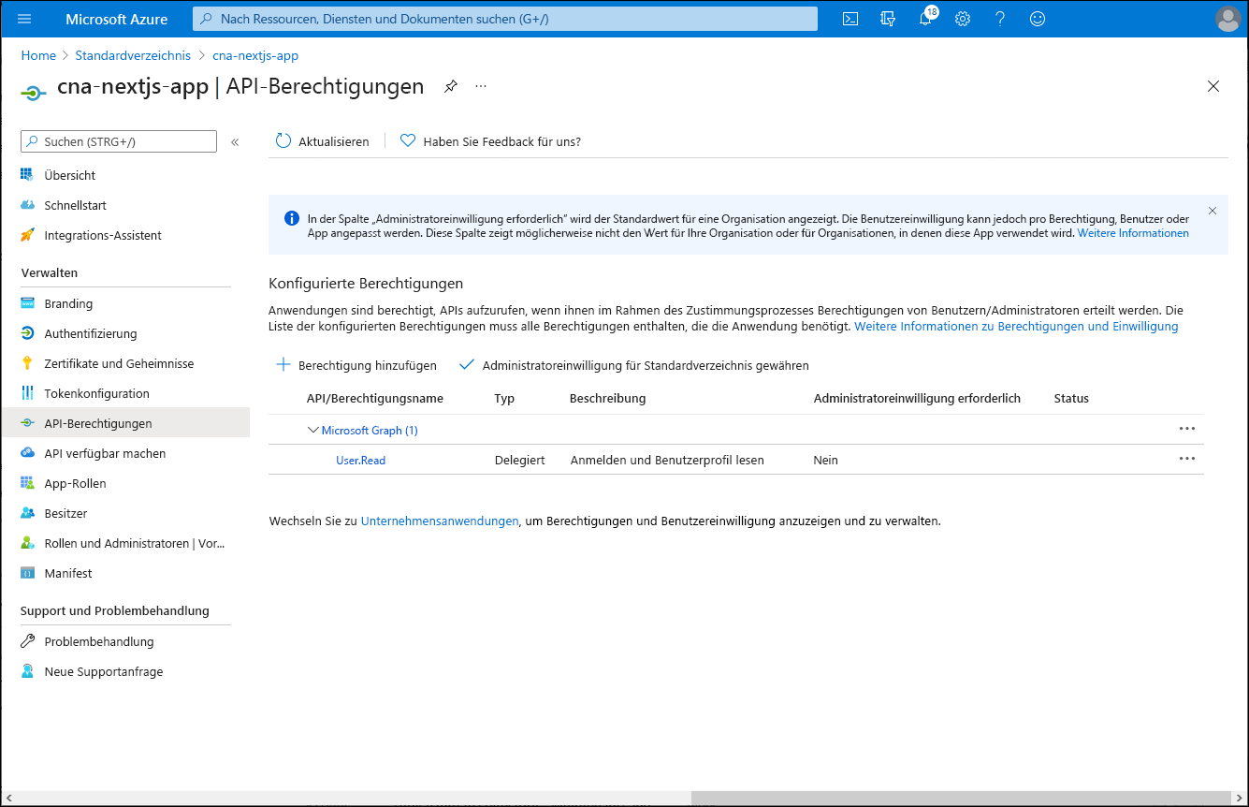
Task: Click the Integrations-Assistent rocket icon
Action: (x=27, y=235)
